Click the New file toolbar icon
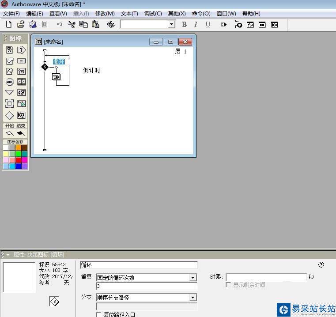This screenshot has width=336, height=317. (8, 24)
